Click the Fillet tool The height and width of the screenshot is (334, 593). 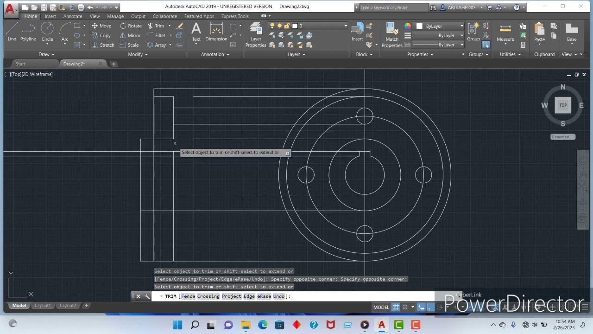157,36
